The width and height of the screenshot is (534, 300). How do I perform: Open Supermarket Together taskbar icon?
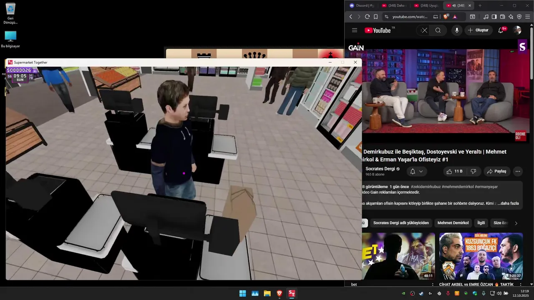pyautogui.click(x=292, y=293)
